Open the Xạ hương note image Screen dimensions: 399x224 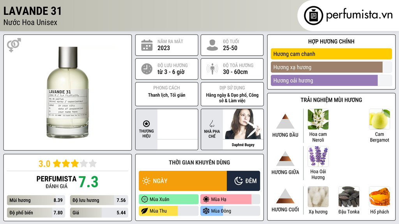pos(318,197)
